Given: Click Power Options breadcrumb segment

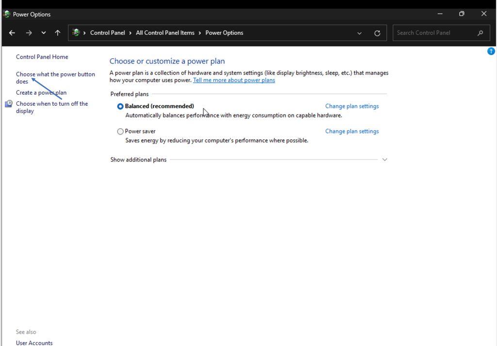Looking at the screenshot, I should [224, 33].
